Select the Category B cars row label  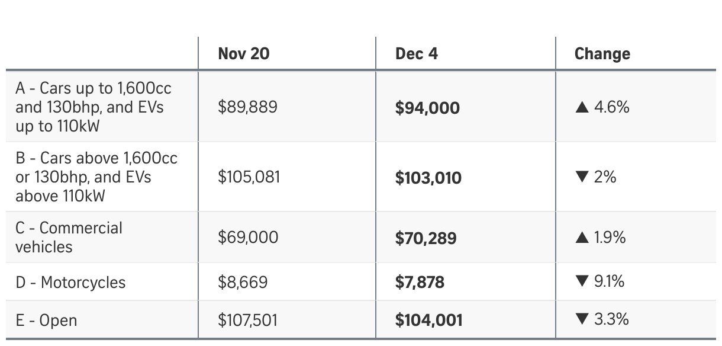coord(96,177)
